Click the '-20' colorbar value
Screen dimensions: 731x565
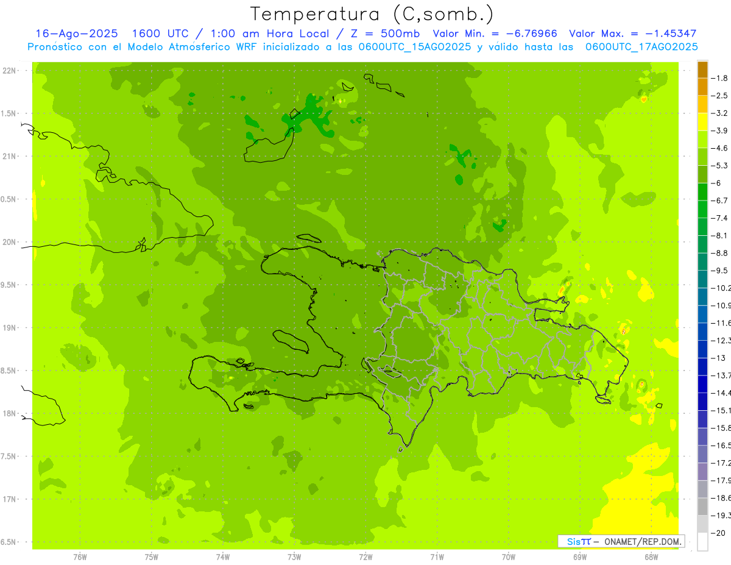click(719, 533)
